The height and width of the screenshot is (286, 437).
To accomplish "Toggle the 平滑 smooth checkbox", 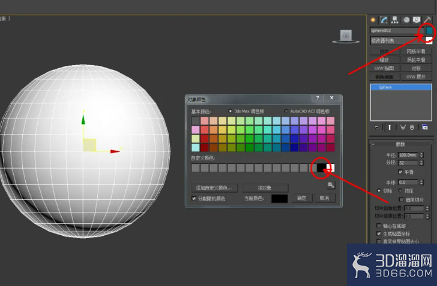I will tap(400, 172).
